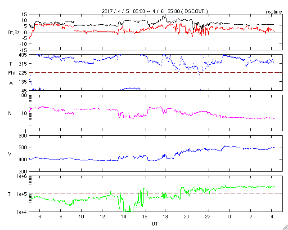Click the "300" tick on the V axis
Viewport: 288px width, 230px height.
pos(23,171)
